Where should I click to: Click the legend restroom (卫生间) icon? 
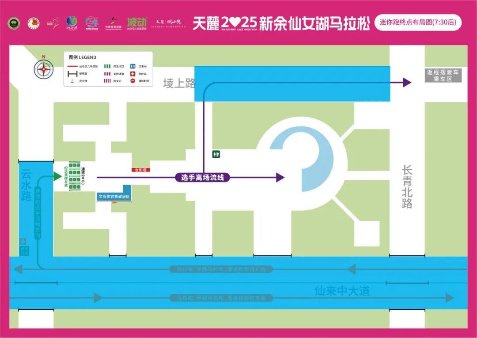[132, 66]
